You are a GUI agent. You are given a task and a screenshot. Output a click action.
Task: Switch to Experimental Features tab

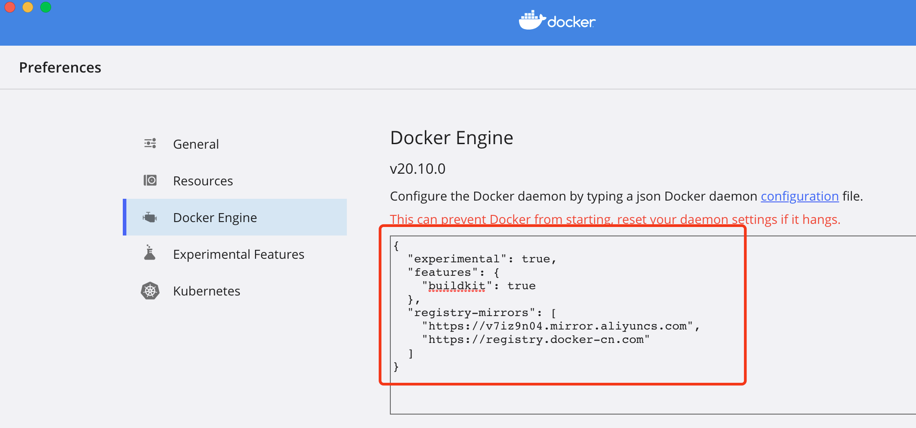click(x=235, y=254)
